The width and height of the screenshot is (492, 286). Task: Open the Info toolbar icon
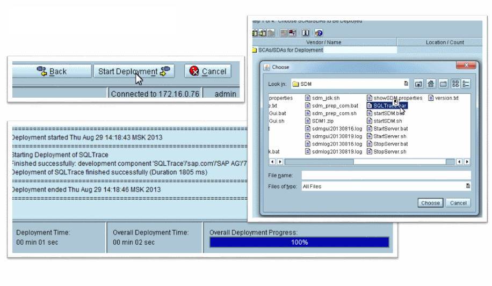(306, 33)
